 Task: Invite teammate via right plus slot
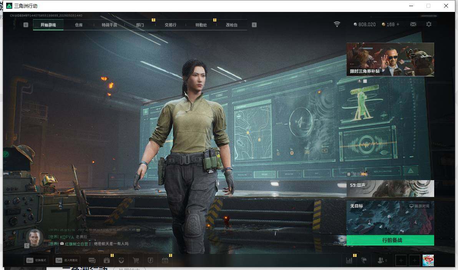click(415, 260)
